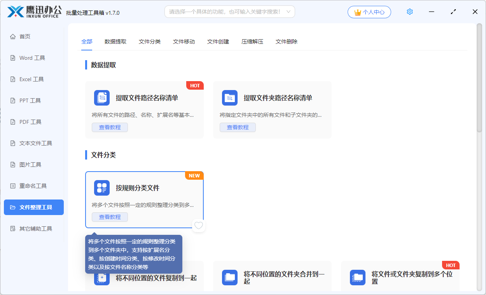Toggle favorite heart on classify files card
Image resolution: width=486 pixels, height=295 pixels.
[x=199, y=226]
